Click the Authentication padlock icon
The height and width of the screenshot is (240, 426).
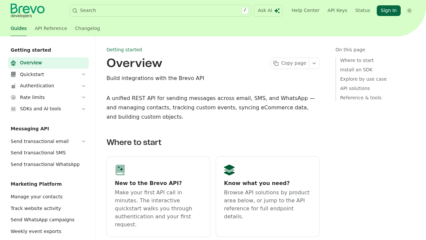click(13, 86)
